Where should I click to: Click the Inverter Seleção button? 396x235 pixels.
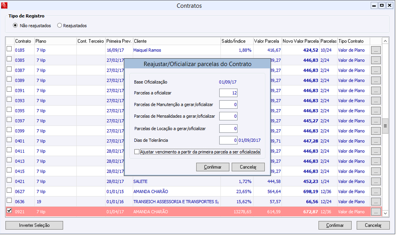click(35, 225)
